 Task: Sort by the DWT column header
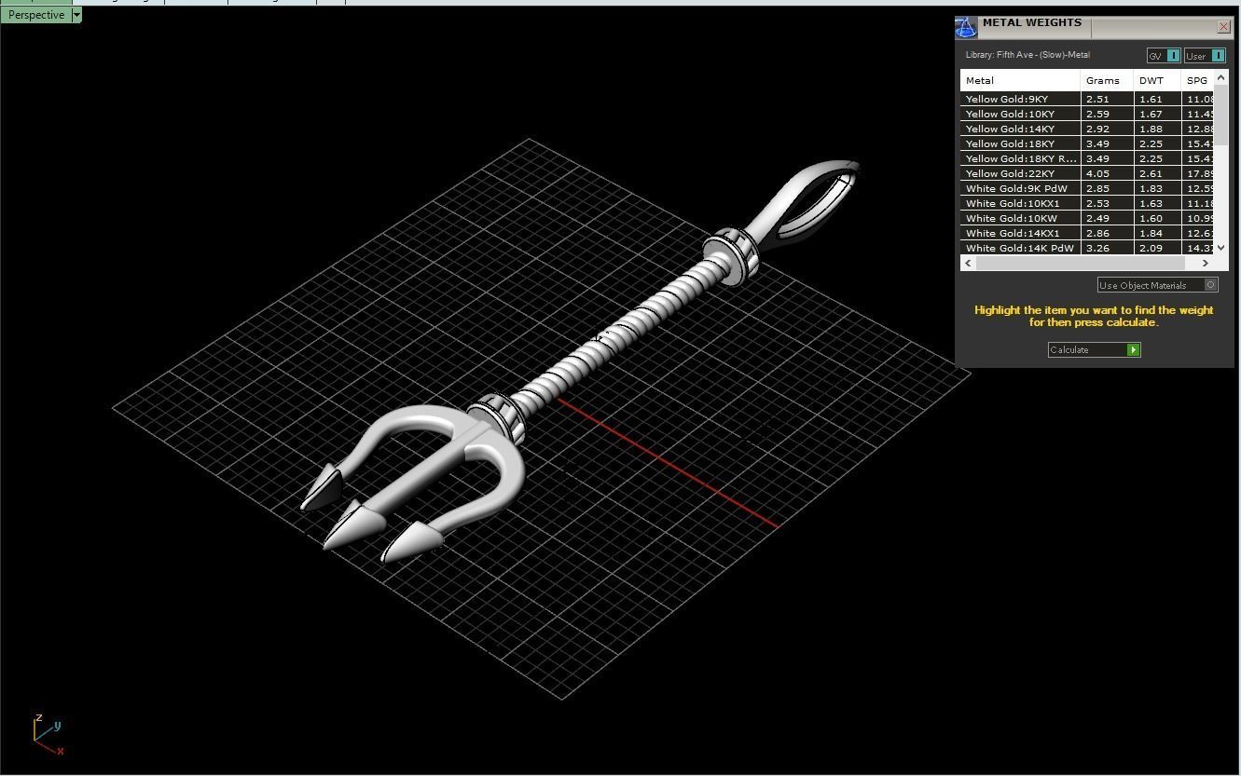pyautogui.click(x=1157, y=80)
